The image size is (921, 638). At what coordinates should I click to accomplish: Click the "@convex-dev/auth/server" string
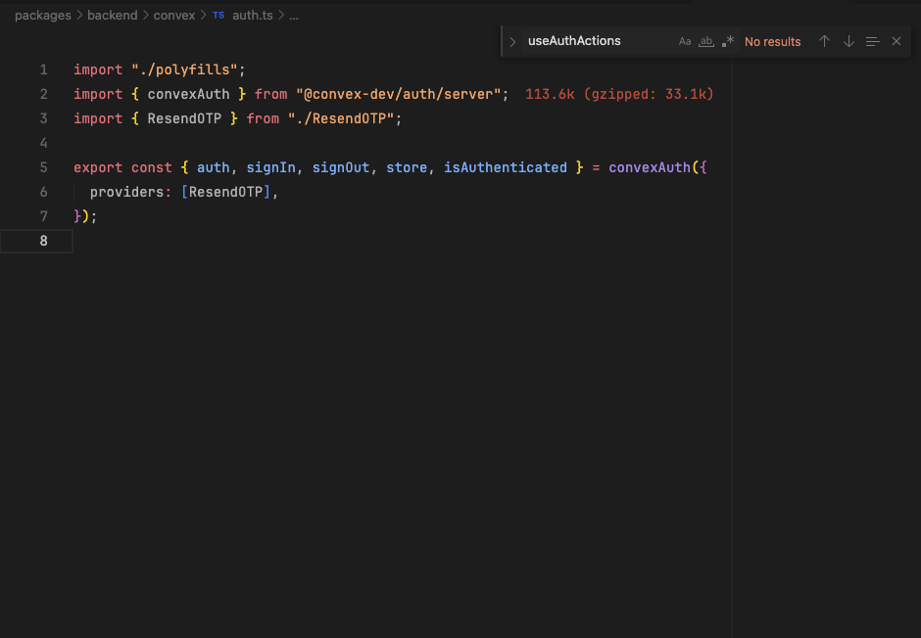click(398, 94)
